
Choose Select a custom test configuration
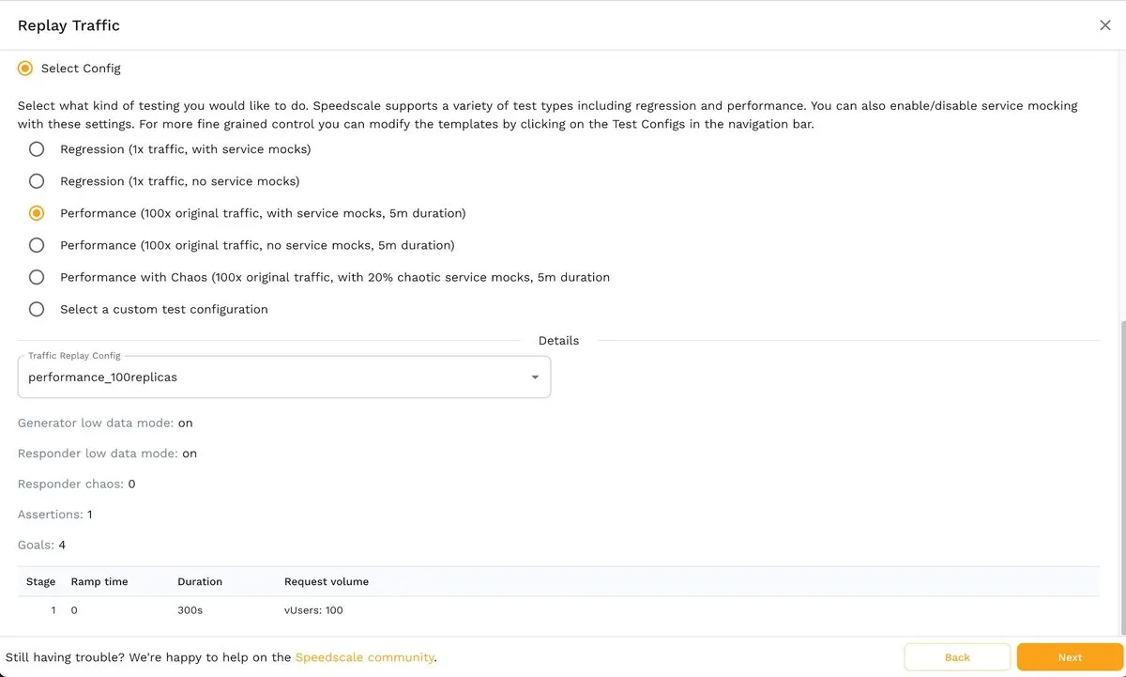point(35,308)
